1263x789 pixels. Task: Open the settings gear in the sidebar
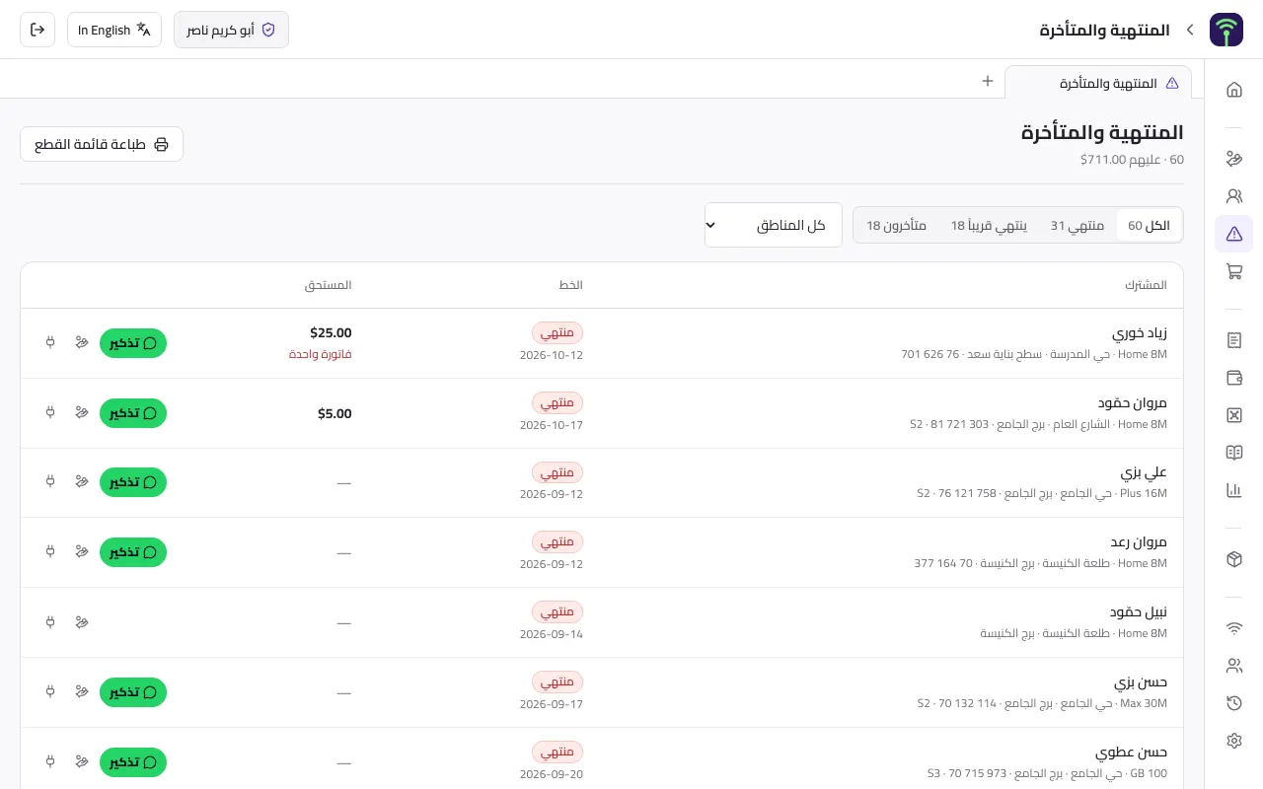[1233, 741]
